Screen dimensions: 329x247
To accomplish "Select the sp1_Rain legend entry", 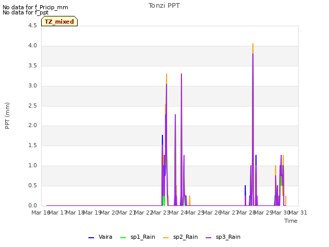I will coord(138,237).
